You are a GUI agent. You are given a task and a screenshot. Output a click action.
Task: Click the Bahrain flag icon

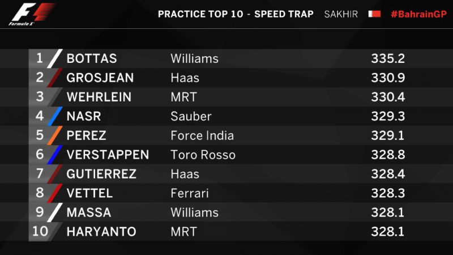click(374, 14)
